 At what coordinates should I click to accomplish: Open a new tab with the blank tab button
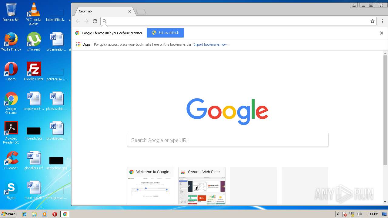tap(141, 12)
